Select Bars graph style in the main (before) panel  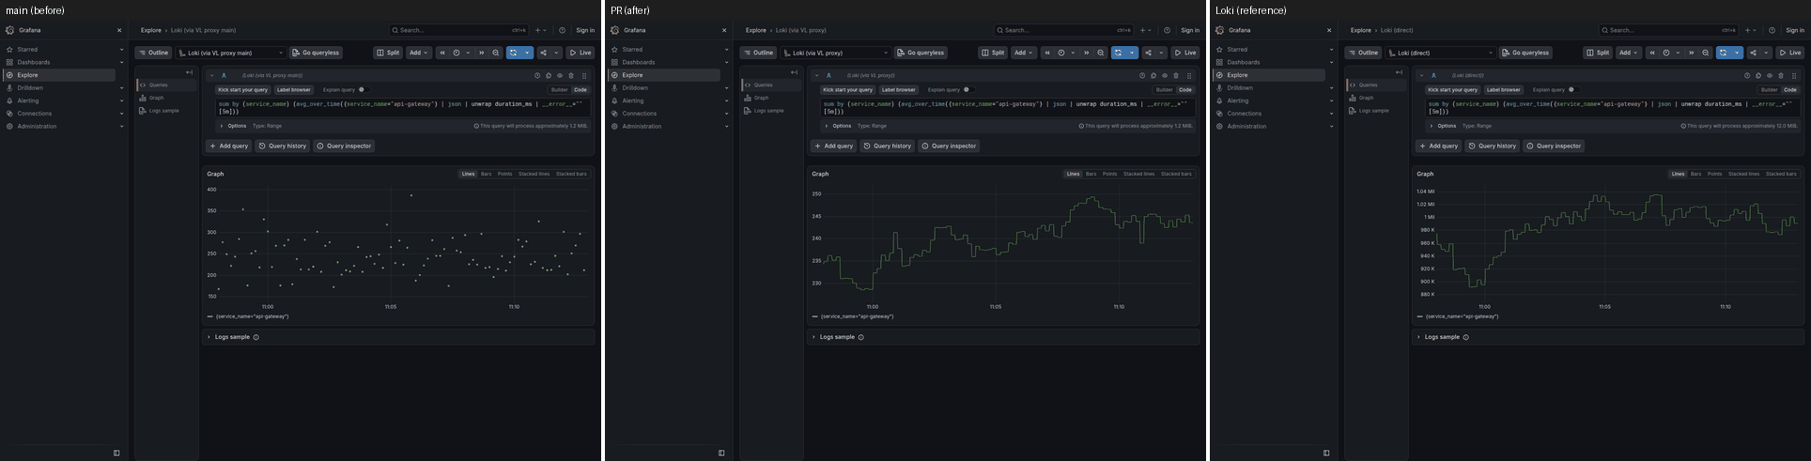(486, 174)
